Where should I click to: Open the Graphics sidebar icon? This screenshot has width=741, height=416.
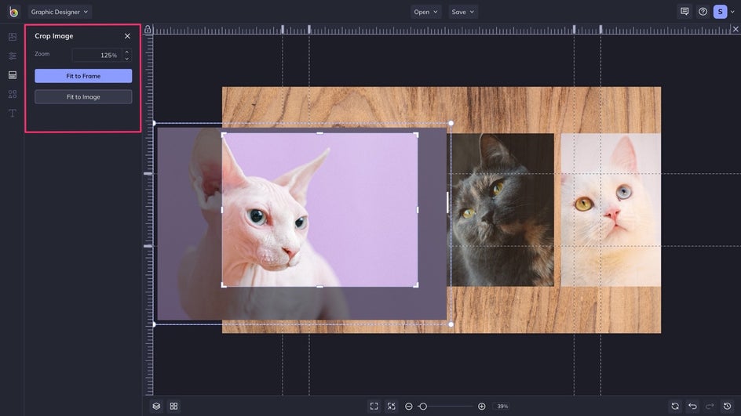13,94
